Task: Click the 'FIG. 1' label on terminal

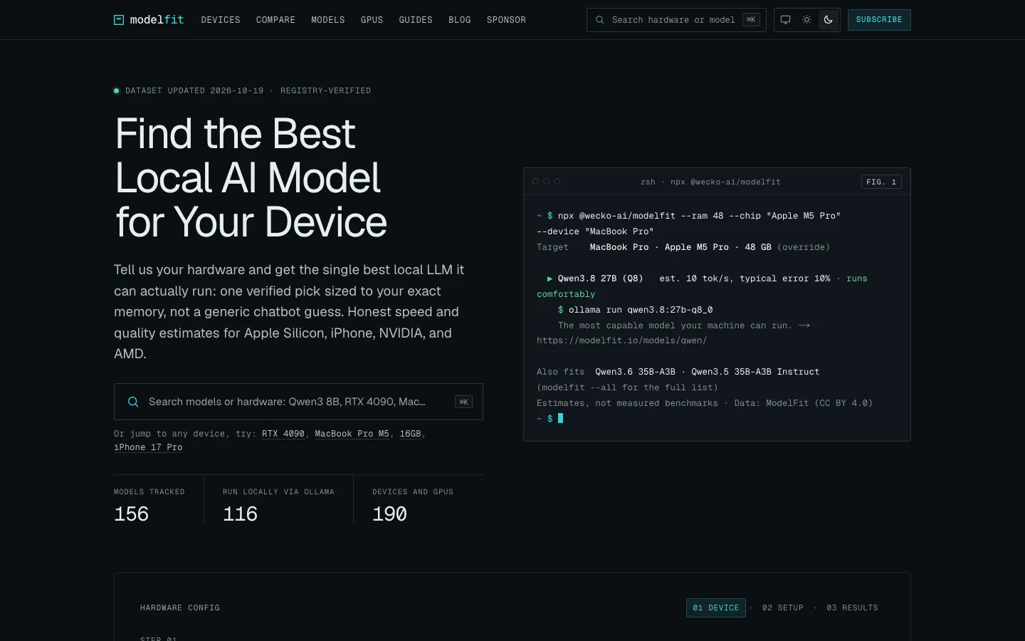Action: click(x=881, y=182)
